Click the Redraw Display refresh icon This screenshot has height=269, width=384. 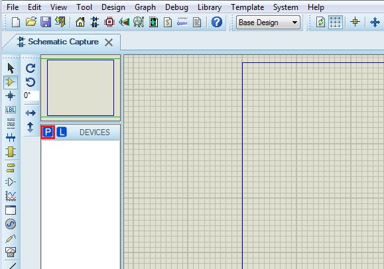(320, 23)
